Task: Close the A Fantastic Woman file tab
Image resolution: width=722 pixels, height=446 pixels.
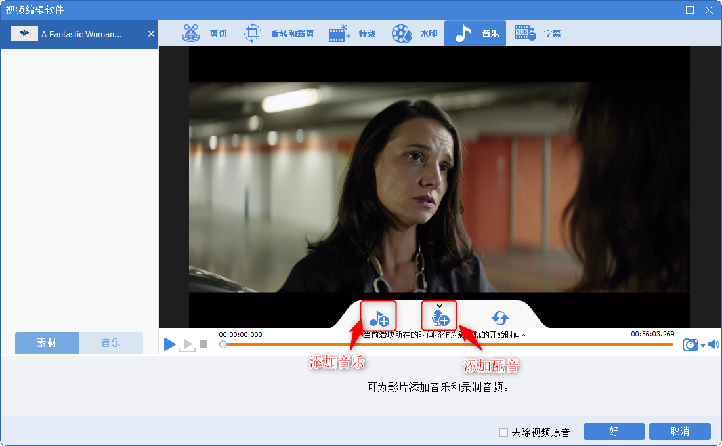Action: click(x=151, y=33)
